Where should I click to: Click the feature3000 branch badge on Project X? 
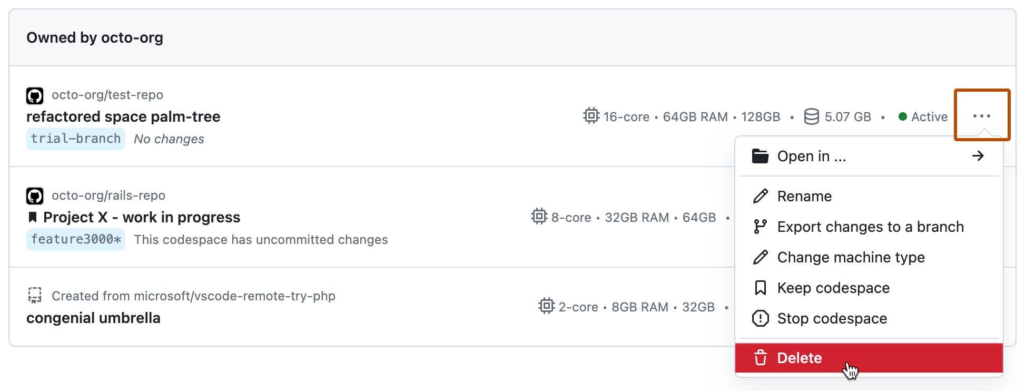75,239
